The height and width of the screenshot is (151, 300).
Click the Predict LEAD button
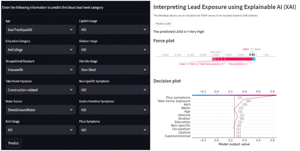point(163,24)
